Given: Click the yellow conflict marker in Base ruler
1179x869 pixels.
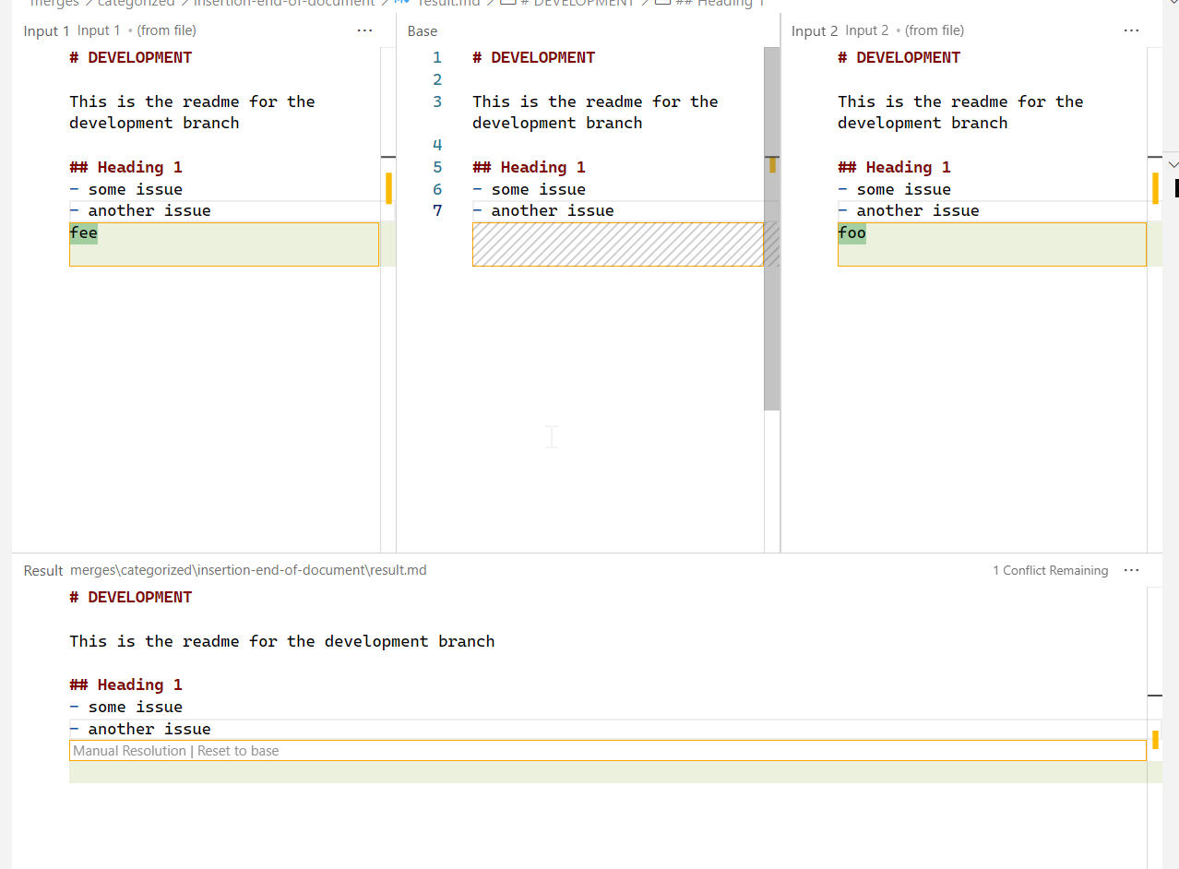Looking at the screenshot, I should [772, 167].
